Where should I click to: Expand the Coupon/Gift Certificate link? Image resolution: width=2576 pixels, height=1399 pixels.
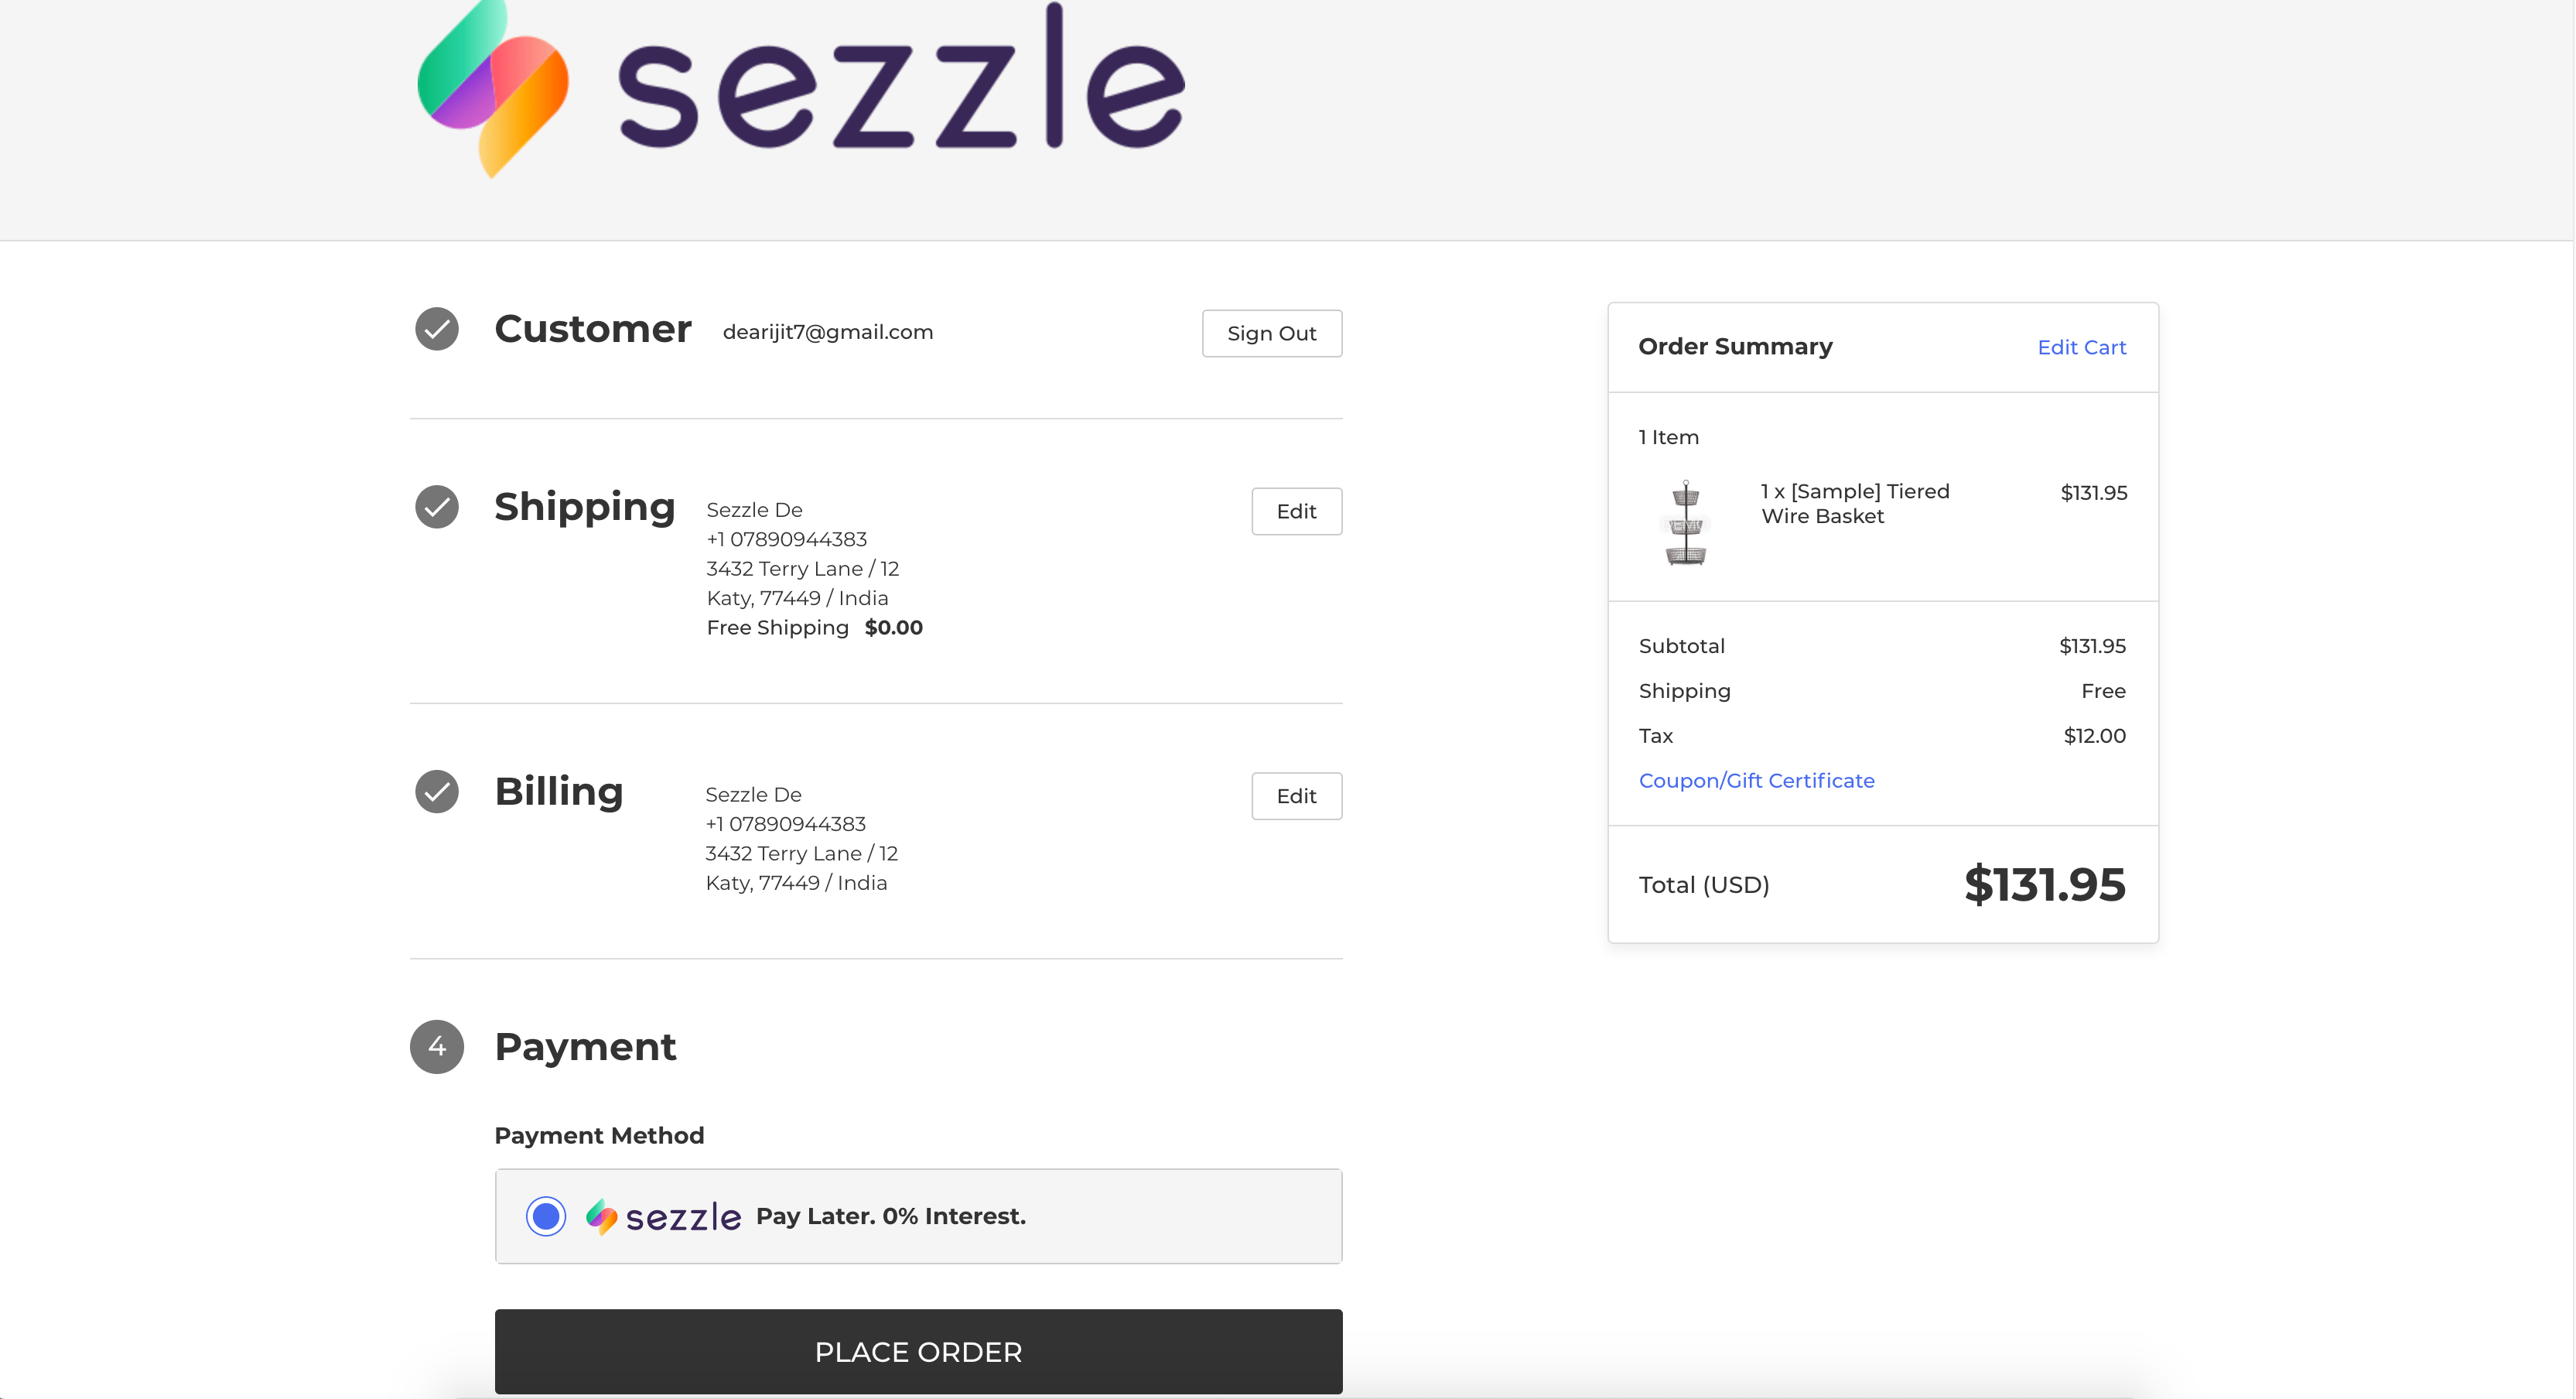pyautogui.click(x=1756, y=780)
